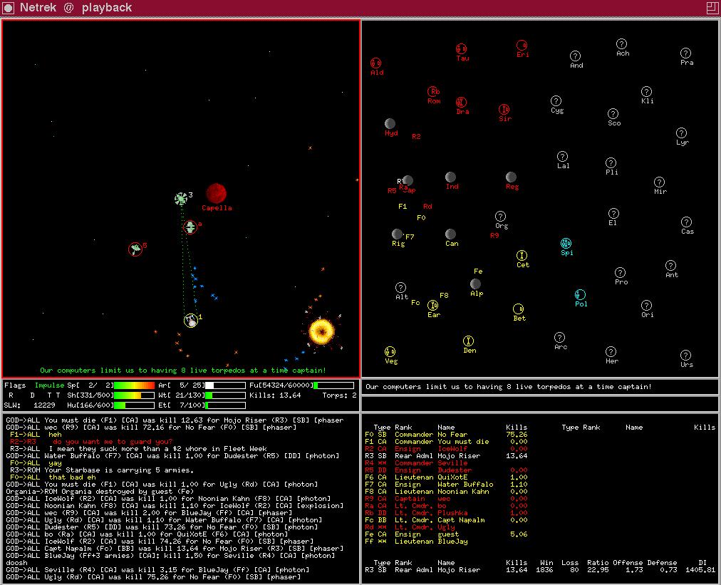Select unknown planet Arc on galactic map
721x585 pixels.
click(x=559, y=338)
